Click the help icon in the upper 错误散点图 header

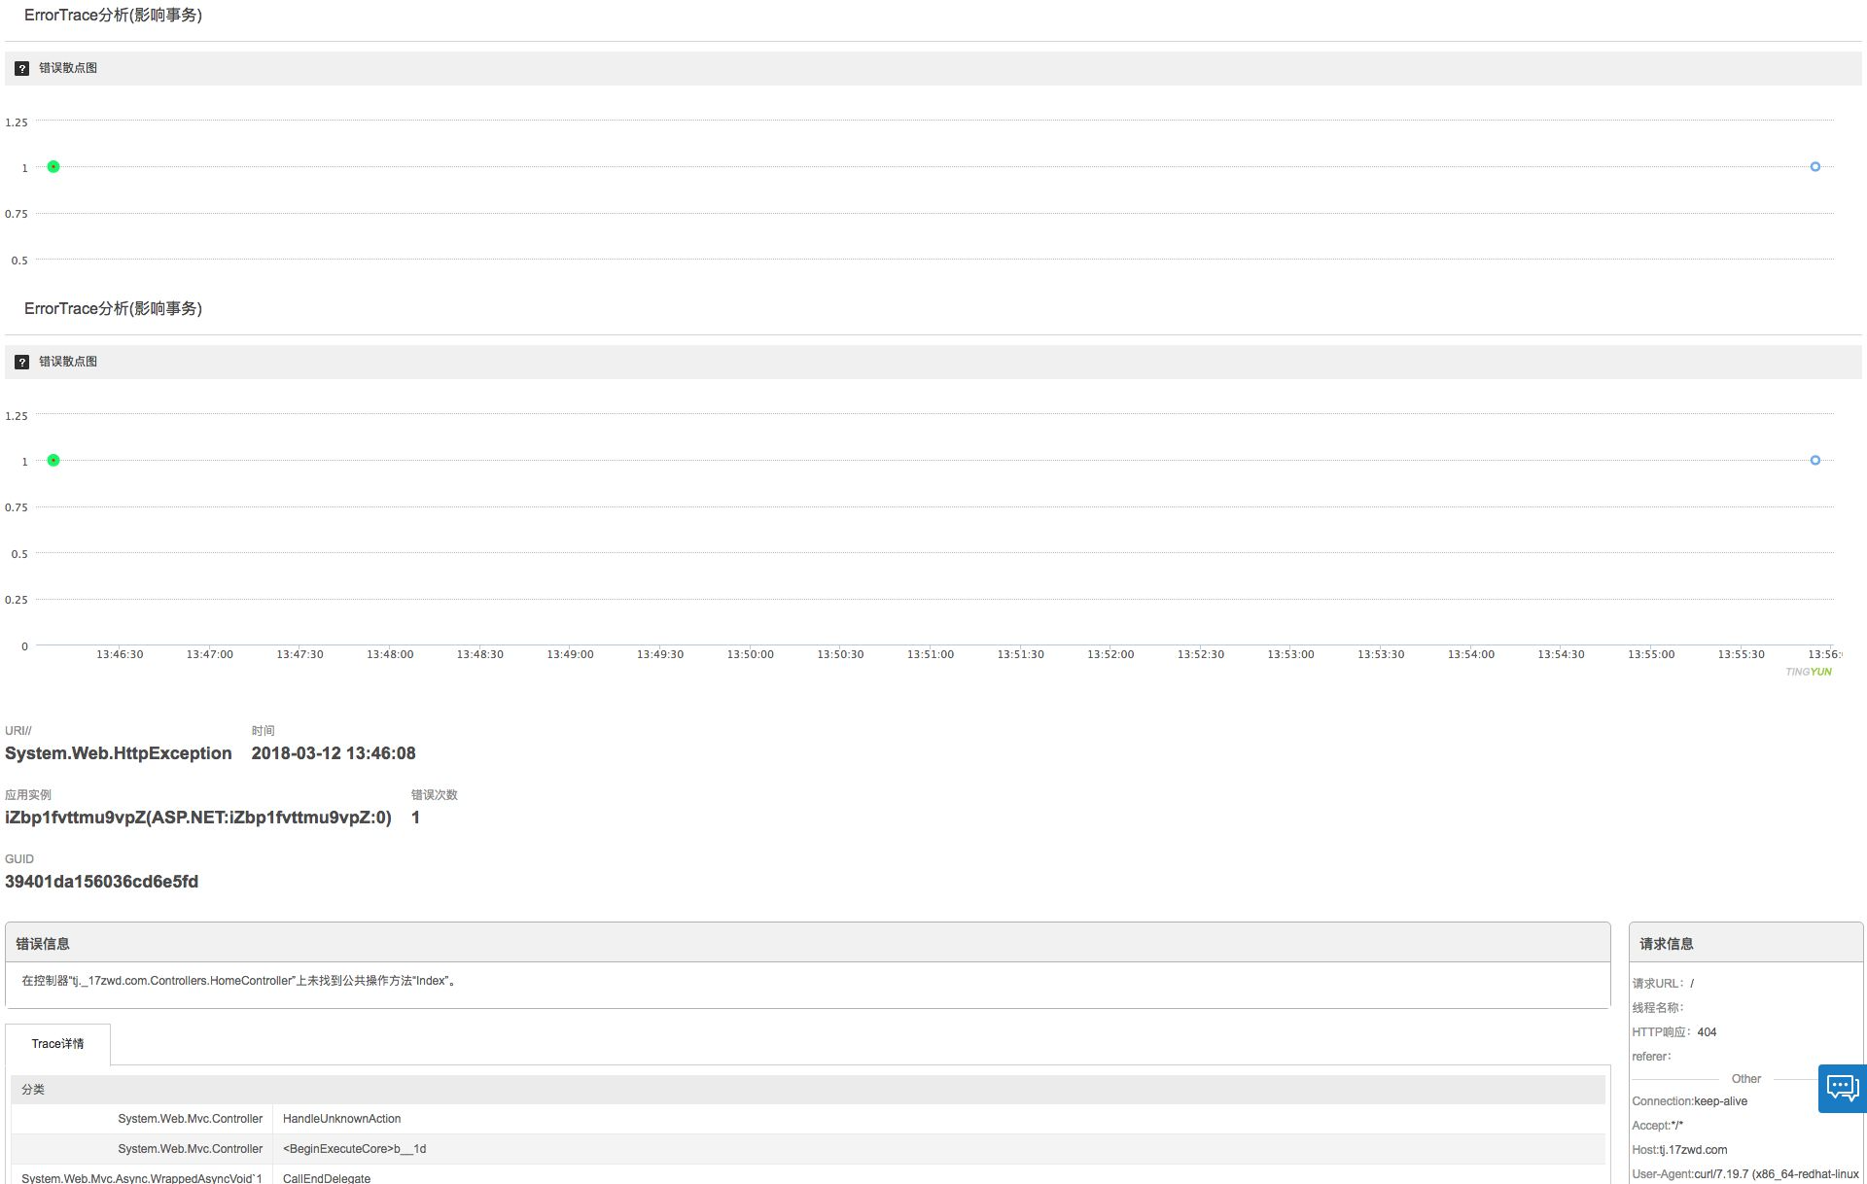21,69
